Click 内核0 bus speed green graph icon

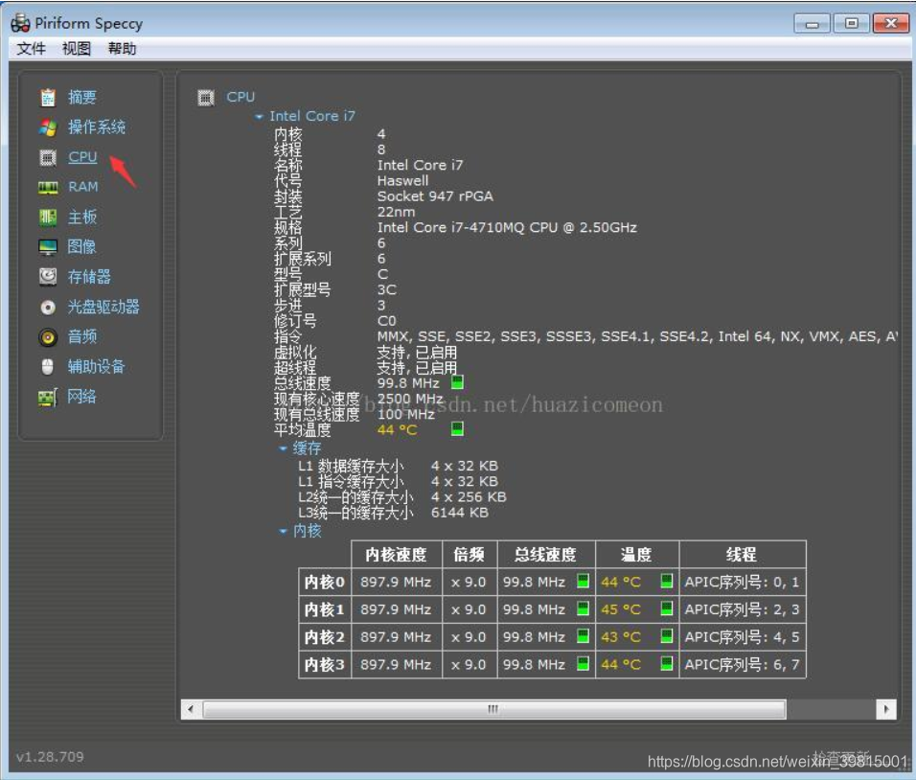tap(583, 581)
